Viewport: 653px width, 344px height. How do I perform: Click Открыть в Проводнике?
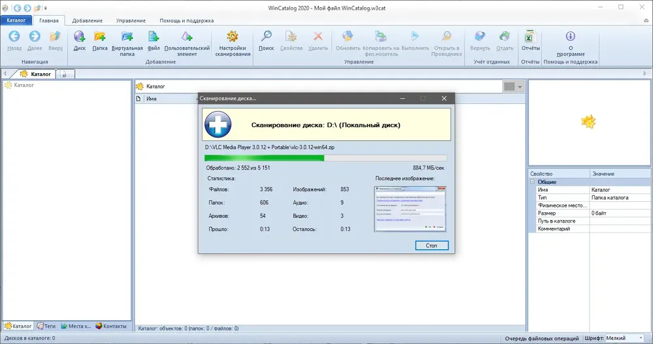tap(447, 43)
